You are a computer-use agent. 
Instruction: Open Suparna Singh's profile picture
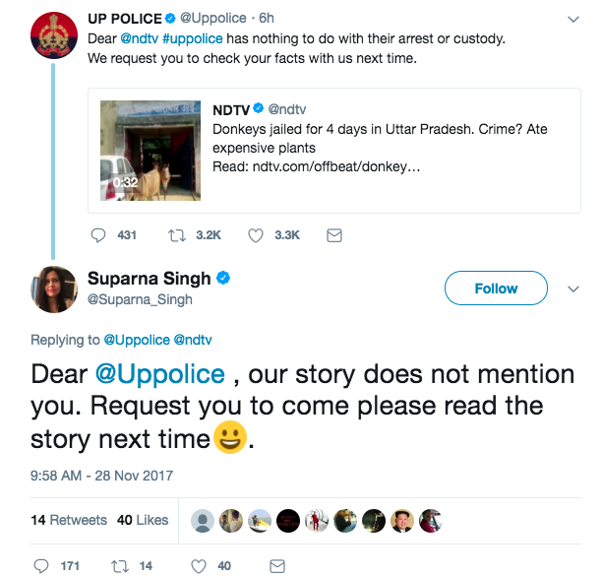(x=55, y=288)
